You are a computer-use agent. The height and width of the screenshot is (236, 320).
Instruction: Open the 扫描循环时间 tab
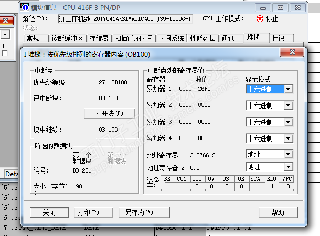click(133, 38)
